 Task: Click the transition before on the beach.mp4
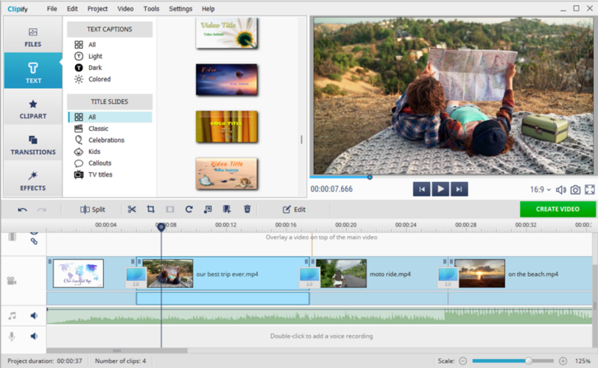[x=448, y=277]
